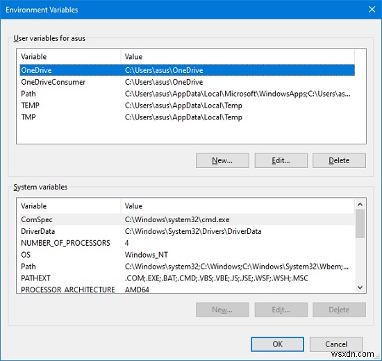Click Edit... under User variables

point(281,160)
